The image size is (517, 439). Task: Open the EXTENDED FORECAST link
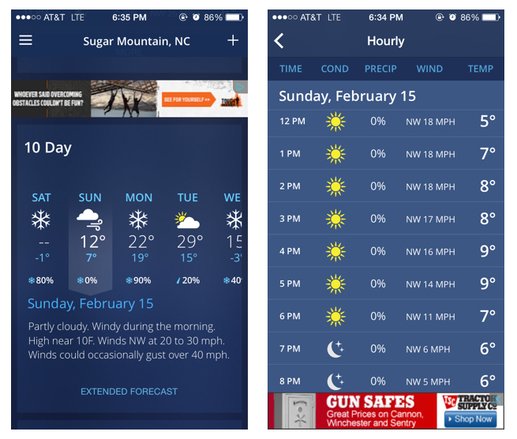pyautogui.click(x=129, y=392)
